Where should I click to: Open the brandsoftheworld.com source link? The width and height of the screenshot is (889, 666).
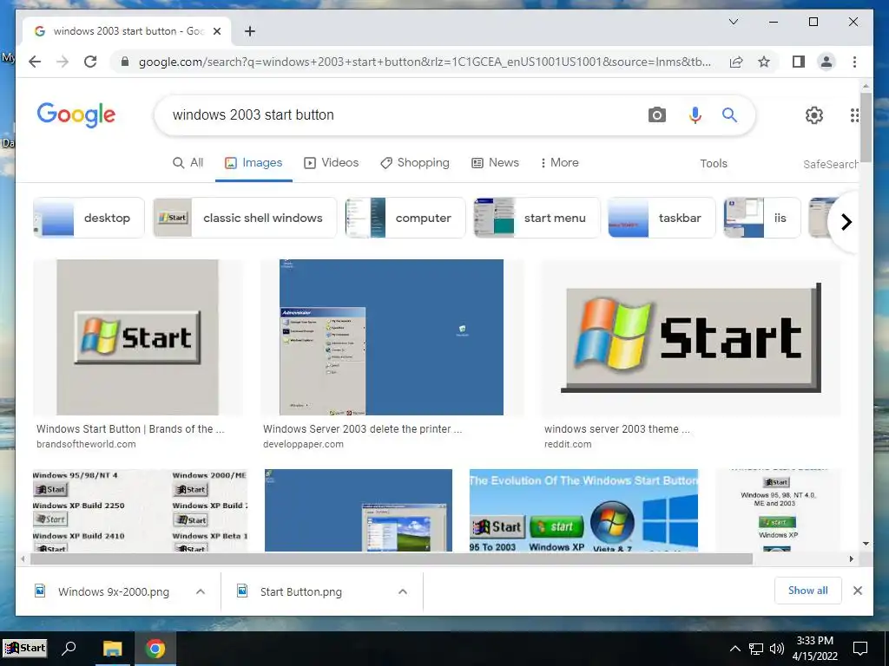86,444
